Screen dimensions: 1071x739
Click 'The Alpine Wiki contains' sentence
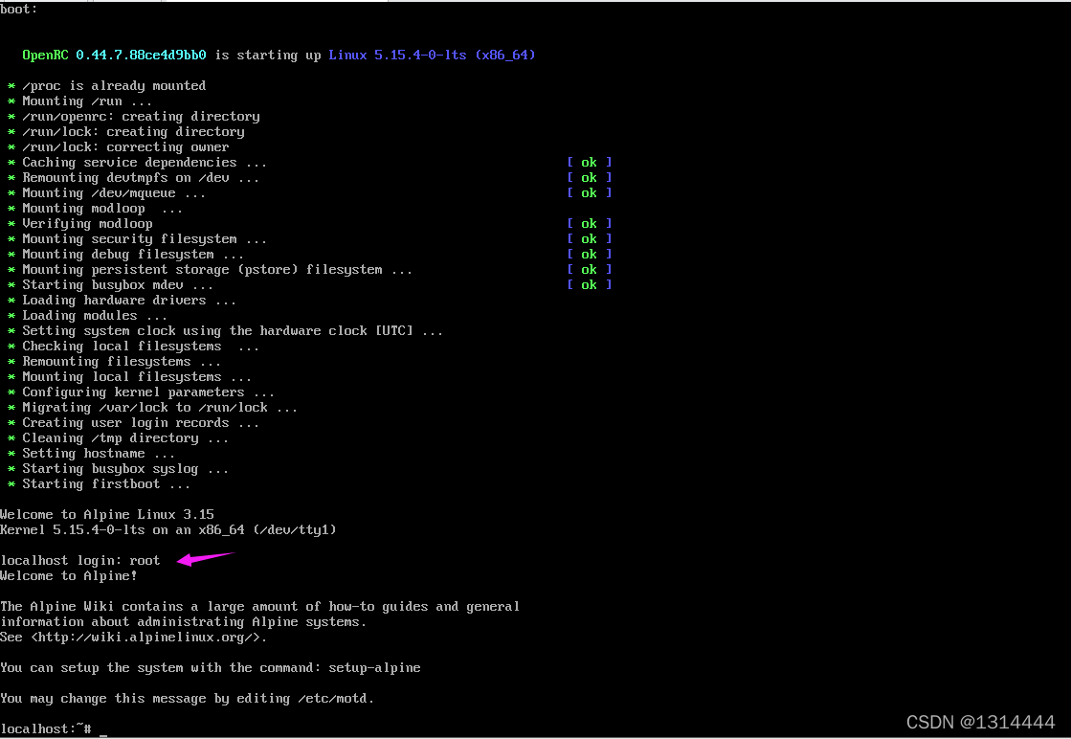point(259,607)
